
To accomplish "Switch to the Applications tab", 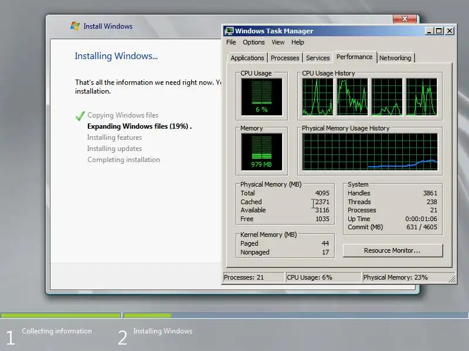I will pyautogui.click(x=247, y=58).
